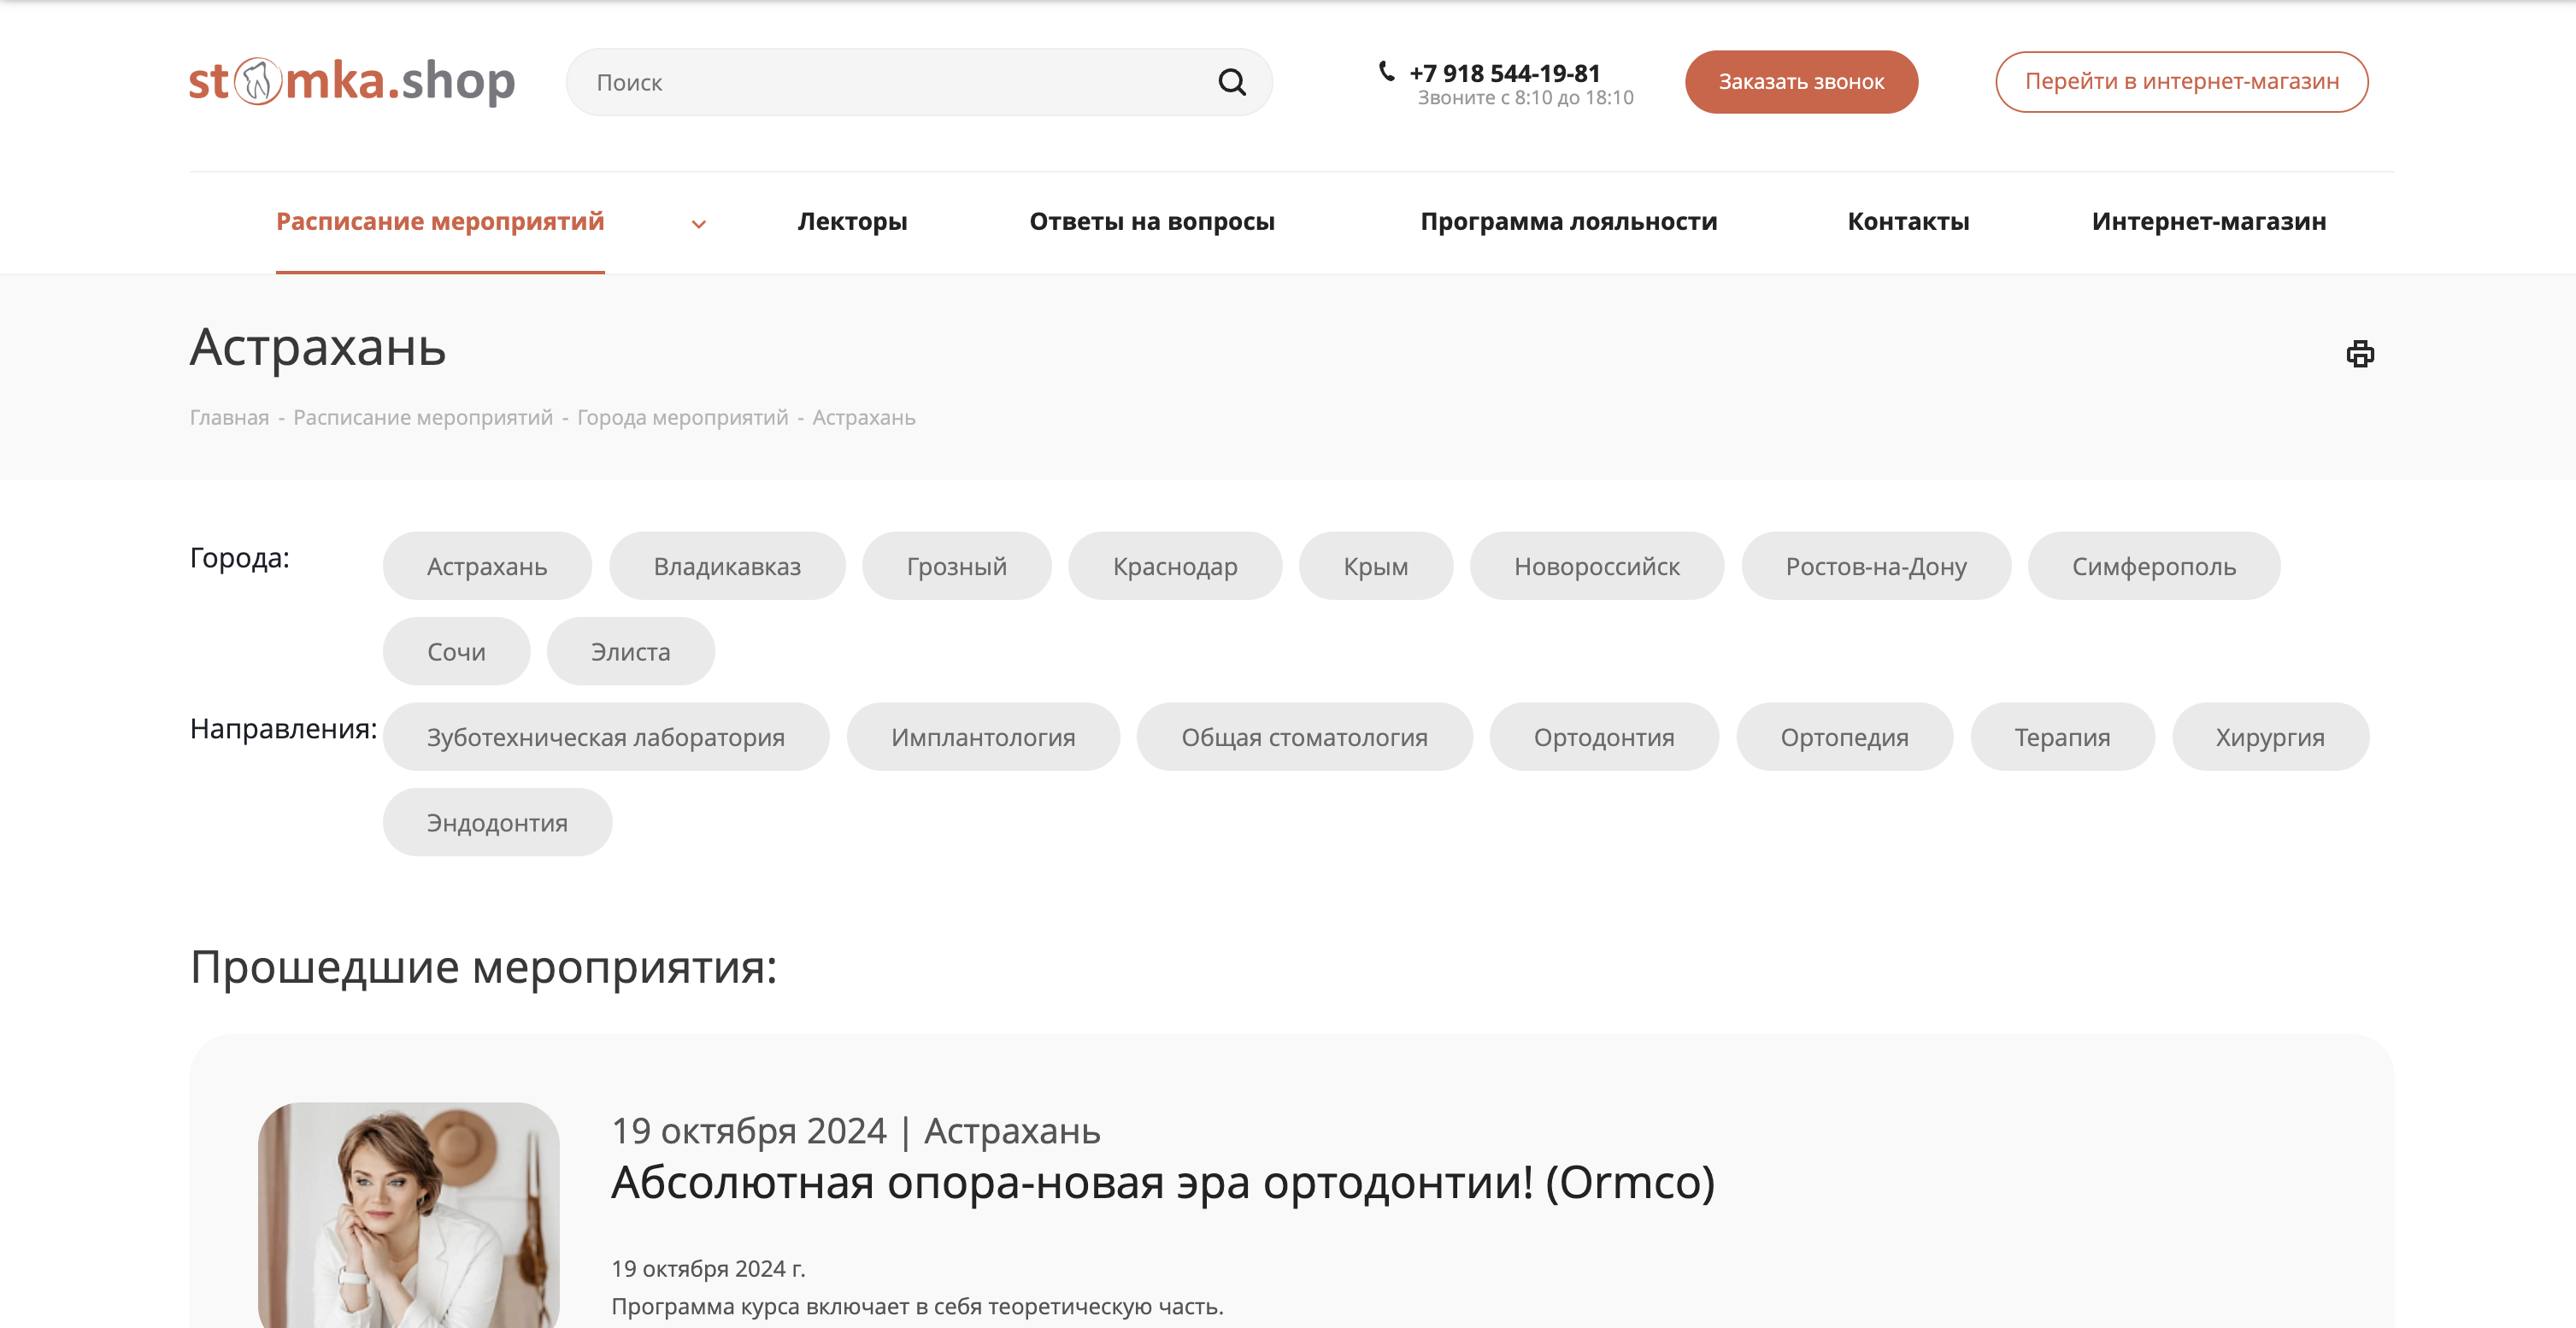Filter by Ортодонтия direction

pos(1604,737)
